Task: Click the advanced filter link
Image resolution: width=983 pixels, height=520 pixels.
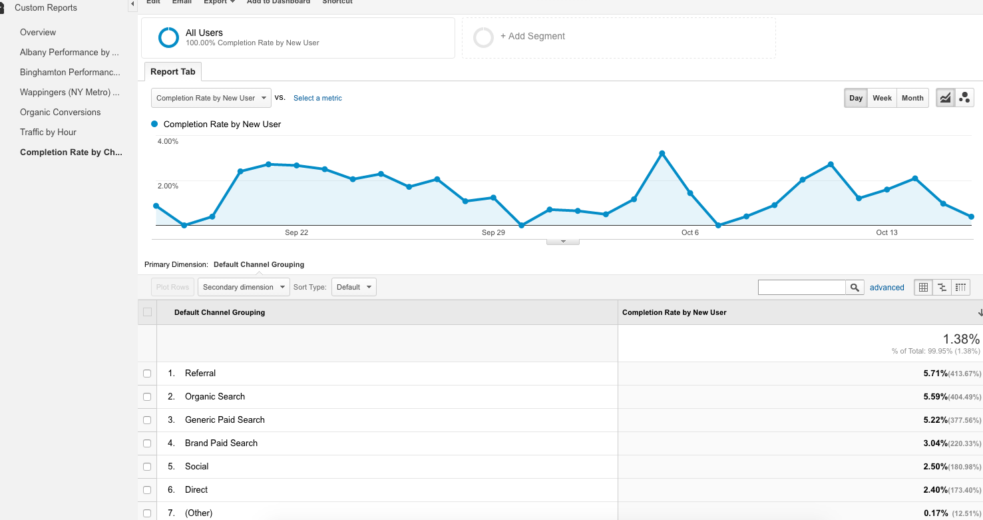Action: coord(886,288)
